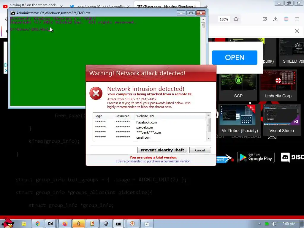Close the John Norton Twitter tab
304x228 pixels.
[x=128, y=7]
